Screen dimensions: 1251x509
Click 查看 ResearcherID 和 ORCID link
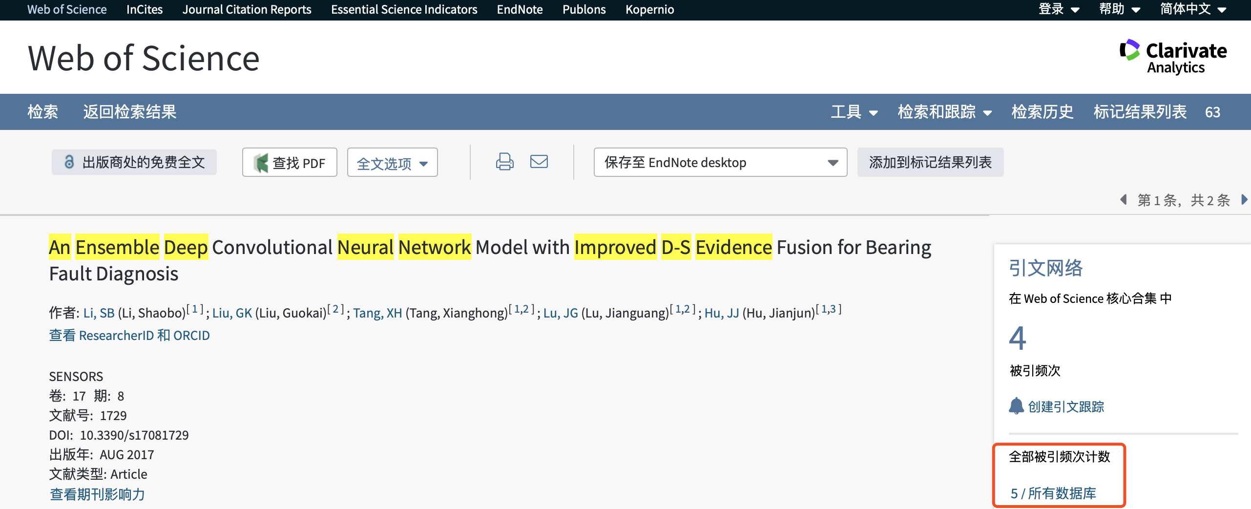click(129, 336)
